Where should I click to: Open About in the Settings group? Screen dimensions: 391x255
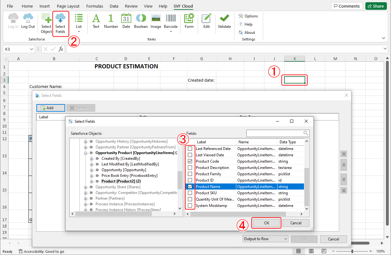click(247, 33)
